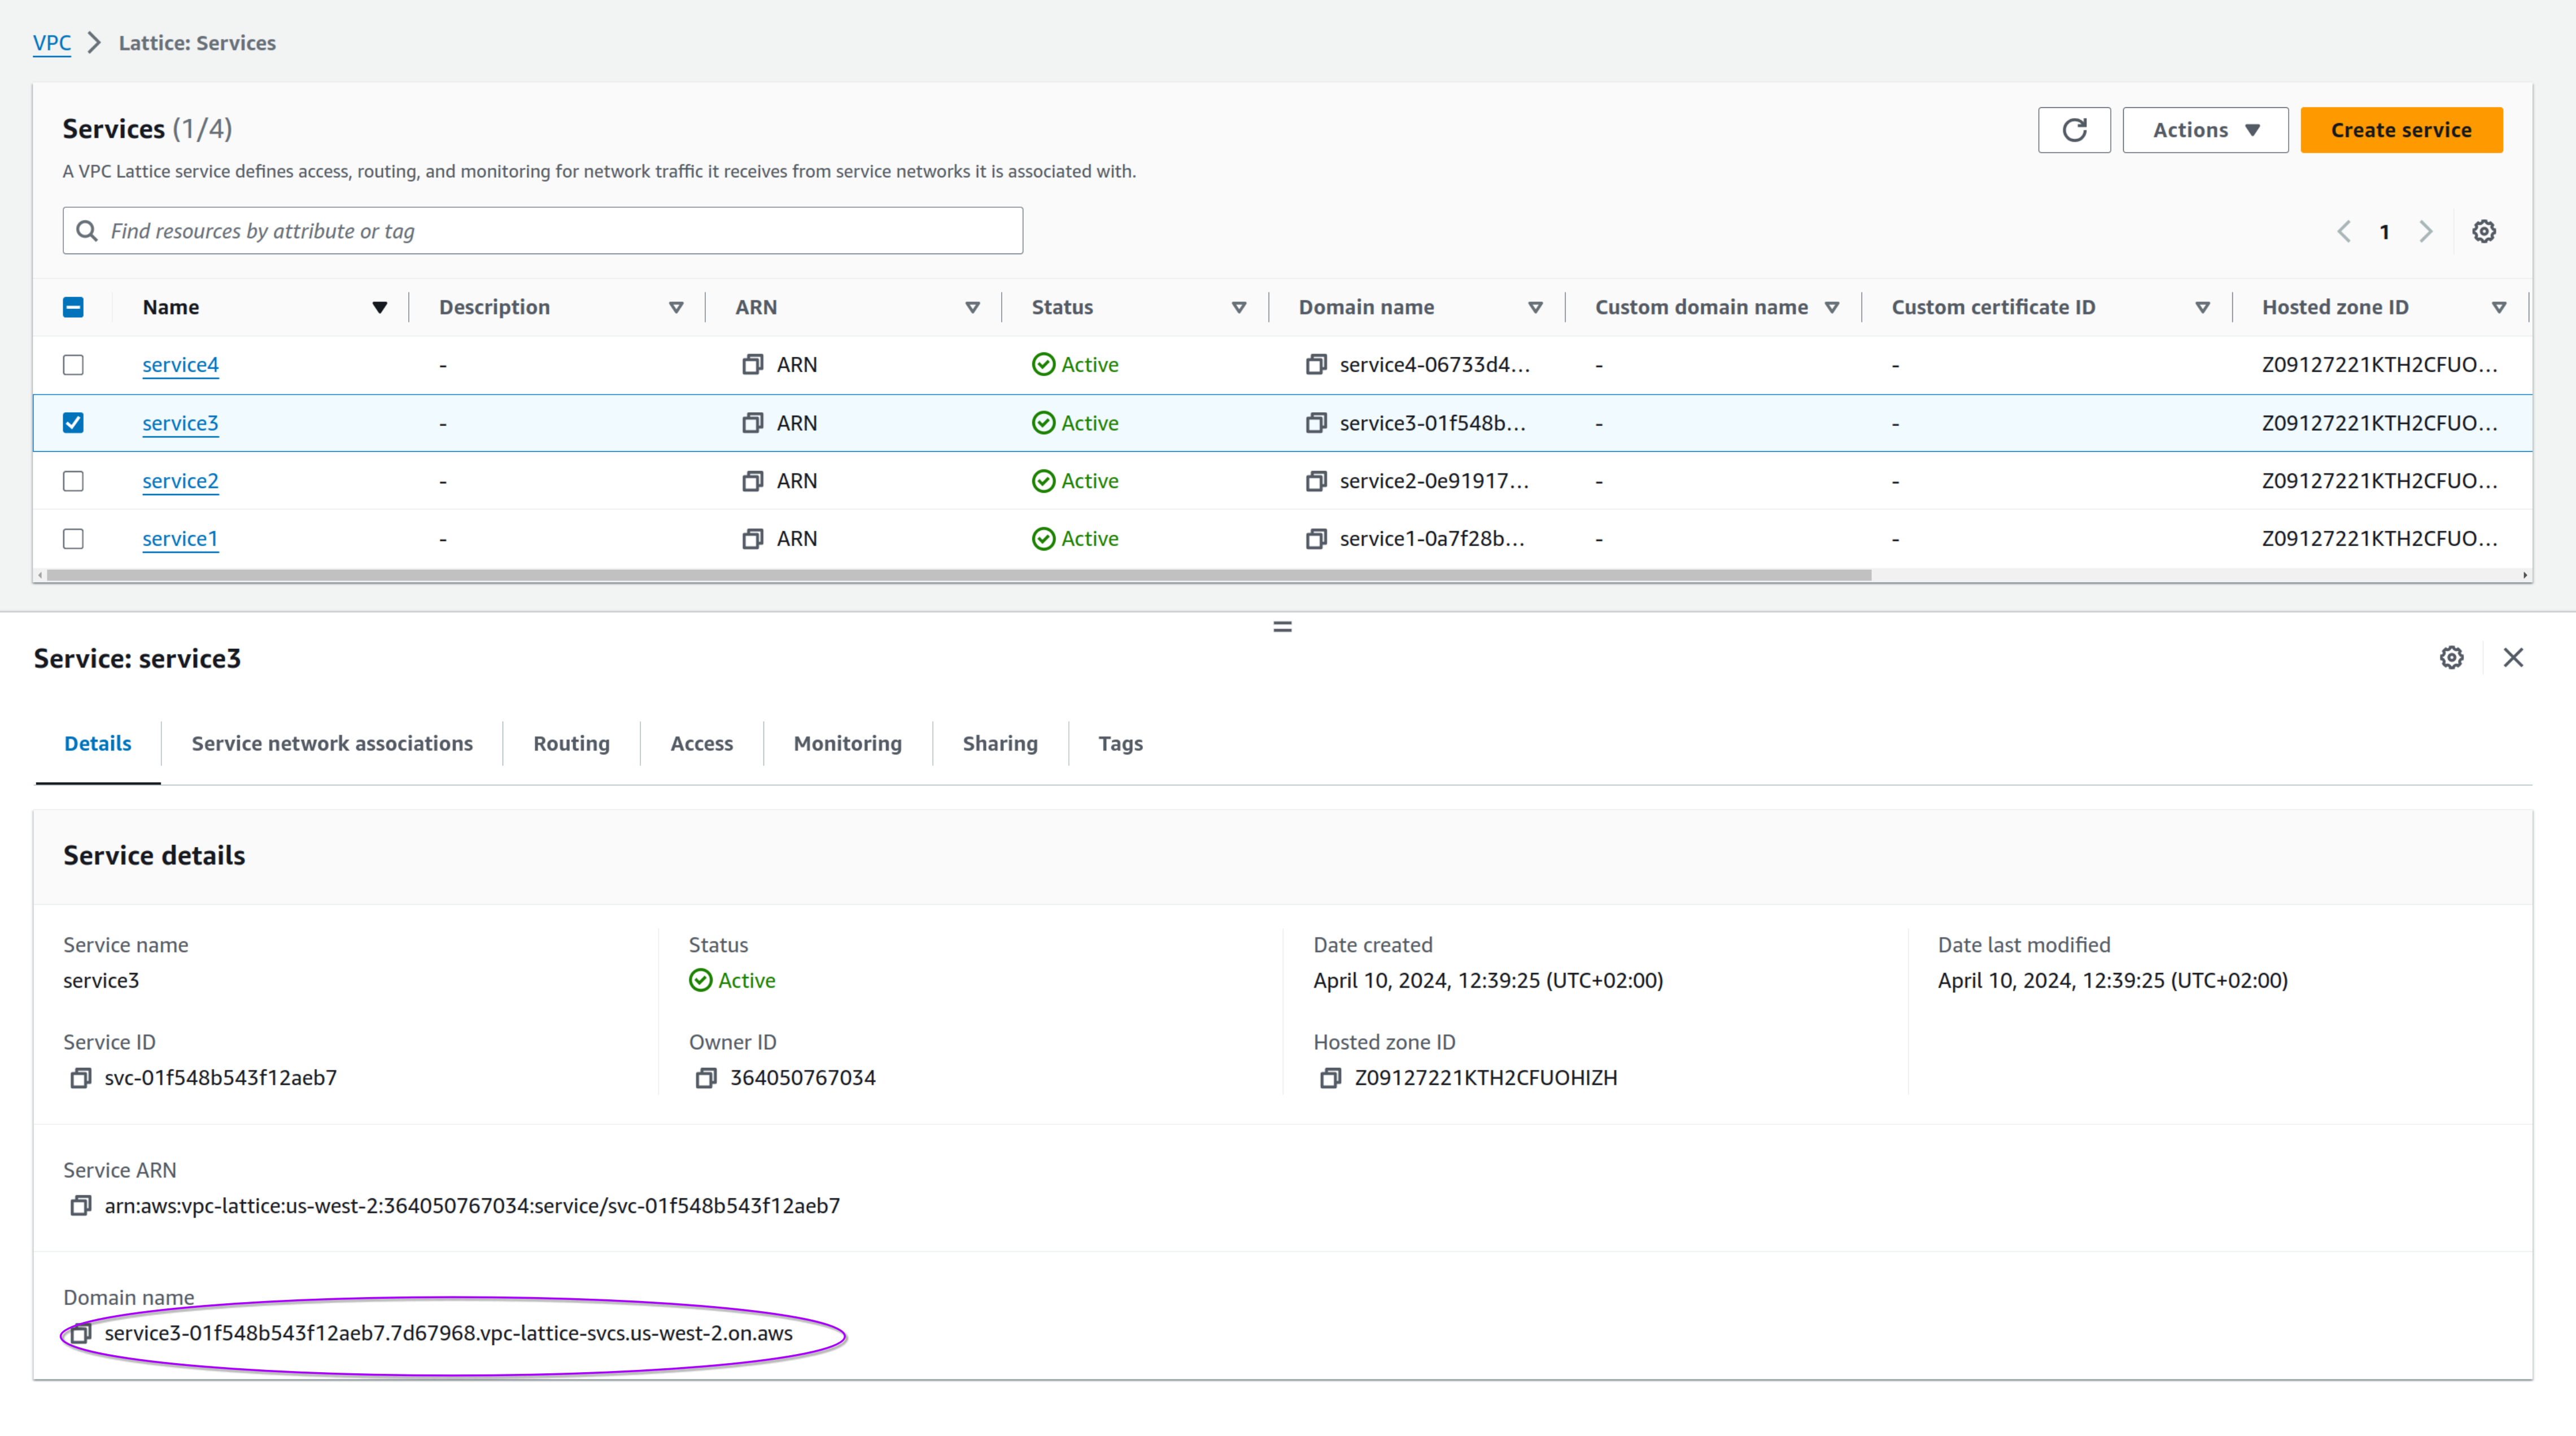The width and height of the screenshot is (2576, 1436).
Task: Click the refresh services icon button
Action: 2074,130
